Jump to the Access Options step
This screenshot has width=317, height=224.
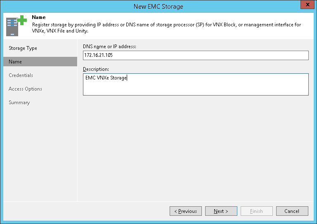pyautogui.click(x=25, y=89)
